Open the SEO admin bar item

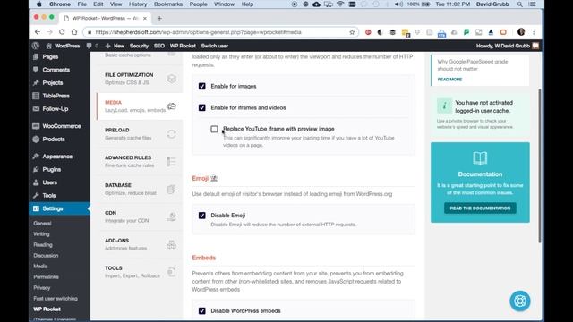159,46
